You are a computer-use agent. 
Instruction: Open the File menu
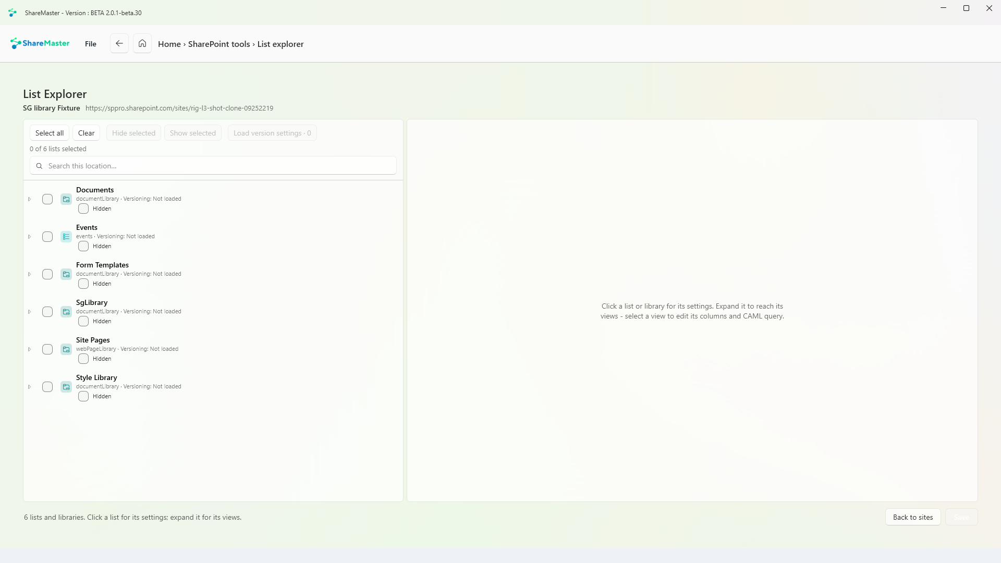point(91,44)
